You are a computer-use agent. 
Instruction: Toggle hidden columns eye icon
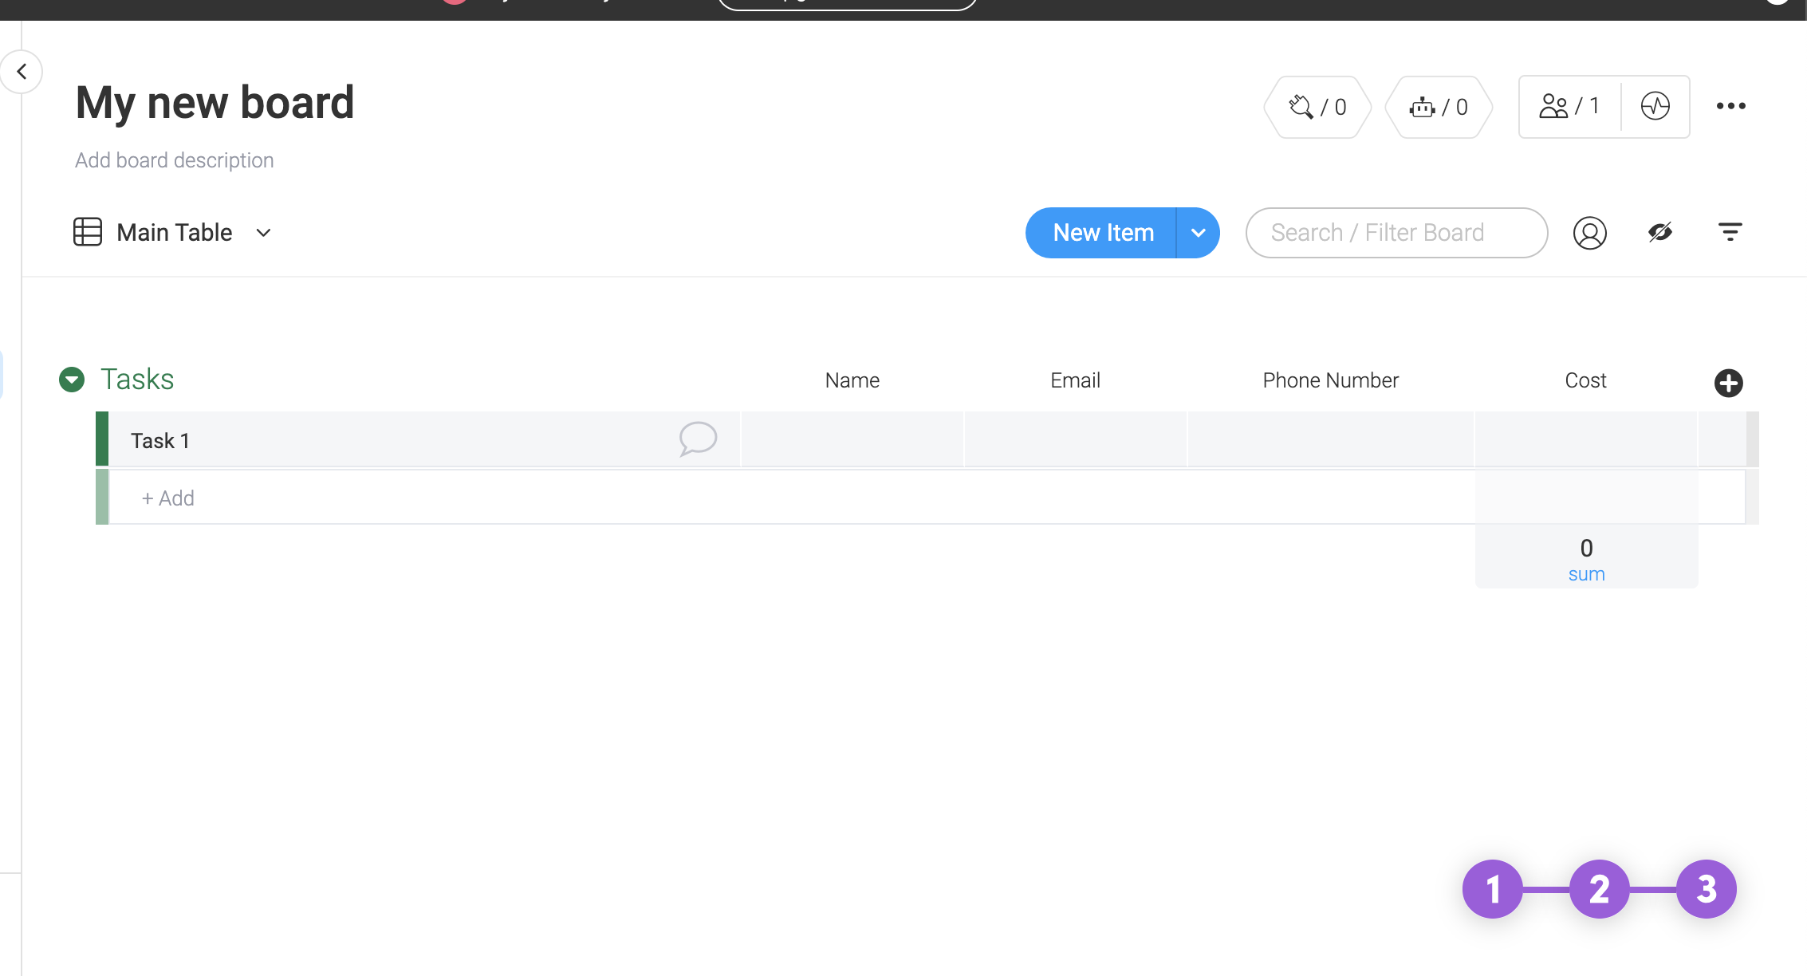(1660, 232)
